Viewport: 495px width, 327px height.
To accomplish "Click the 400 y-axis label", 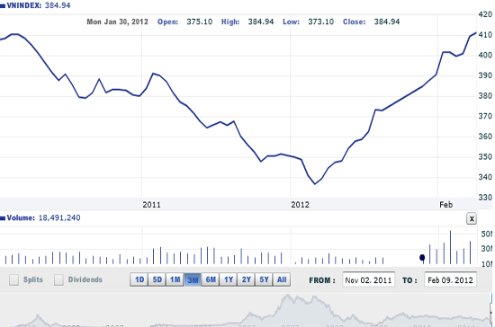I will click(485, 55).
